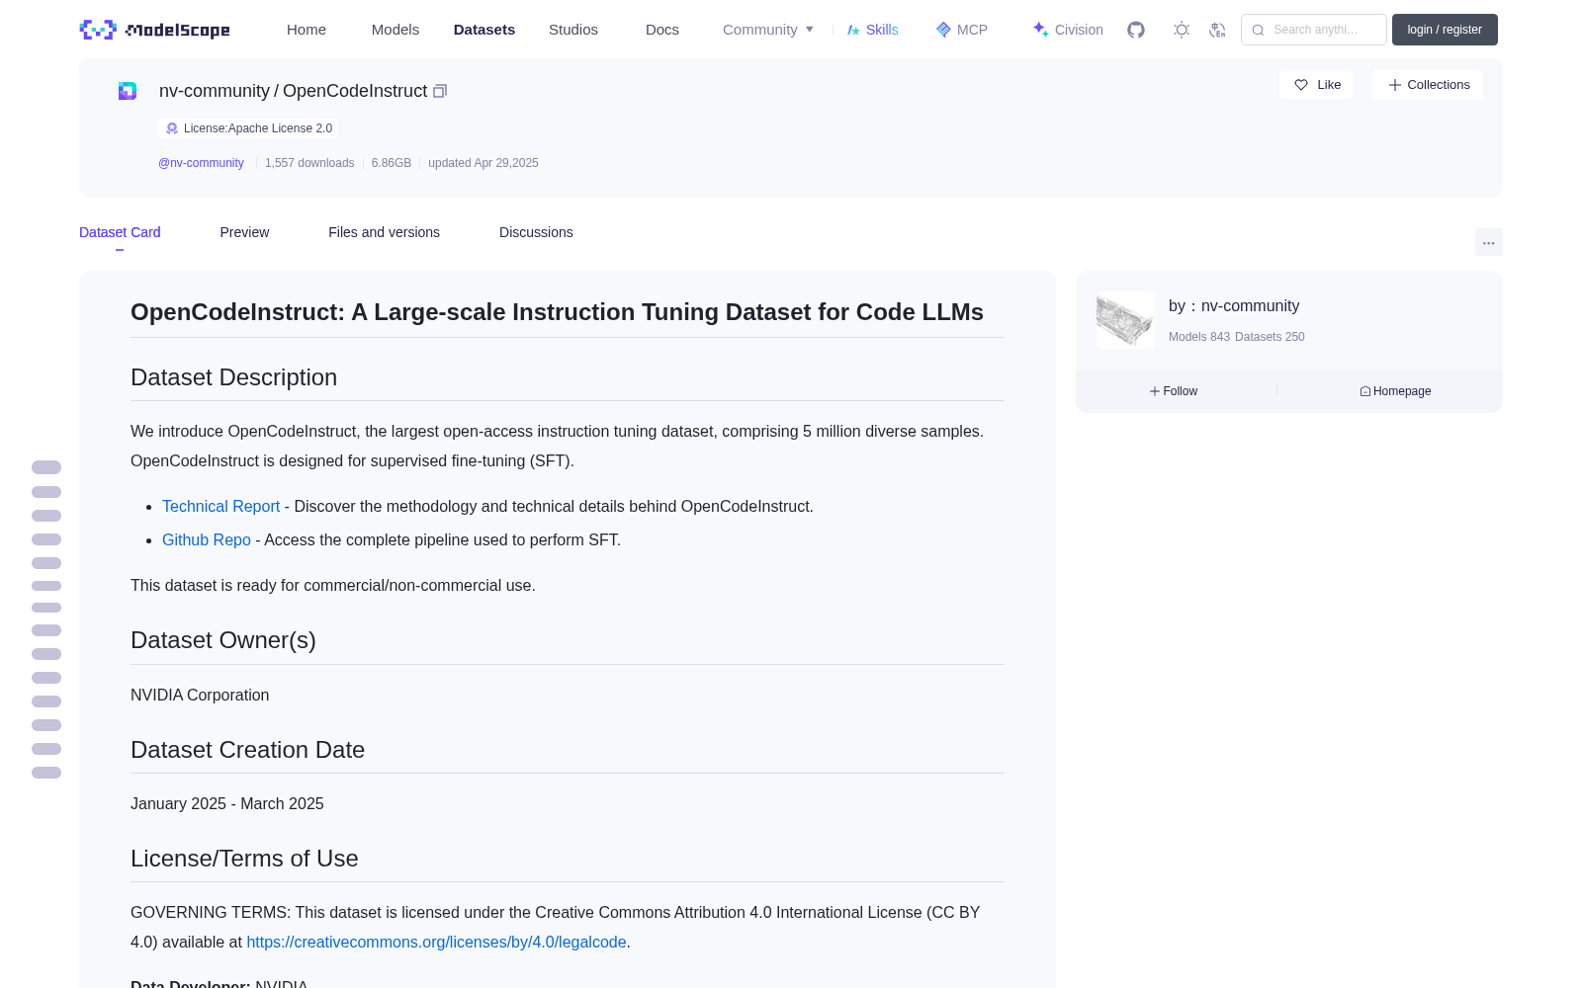Viewport: 1582px width, 988px height.
Task: Open the nv-community Homepage
Action: click(1395, 391)
